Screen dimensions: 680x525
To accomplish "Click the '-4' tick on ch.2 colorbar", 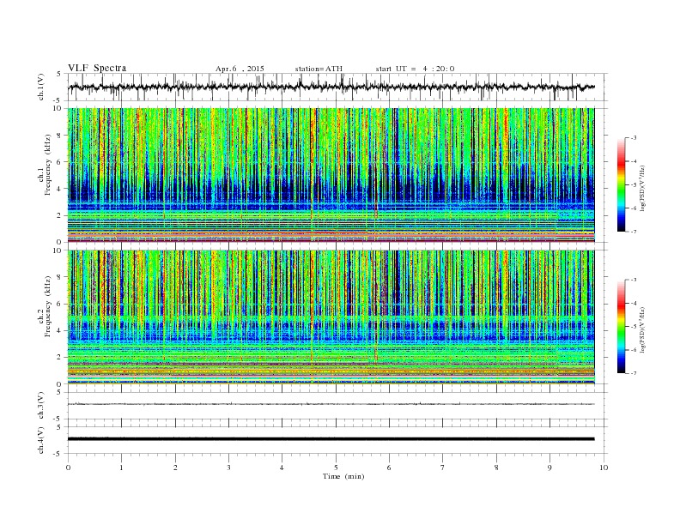I will (634, 304).
